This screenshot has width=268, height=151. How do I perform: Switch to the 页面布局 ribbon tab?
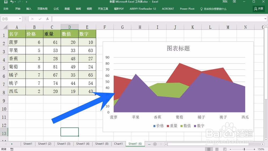[x=42, y=9]
